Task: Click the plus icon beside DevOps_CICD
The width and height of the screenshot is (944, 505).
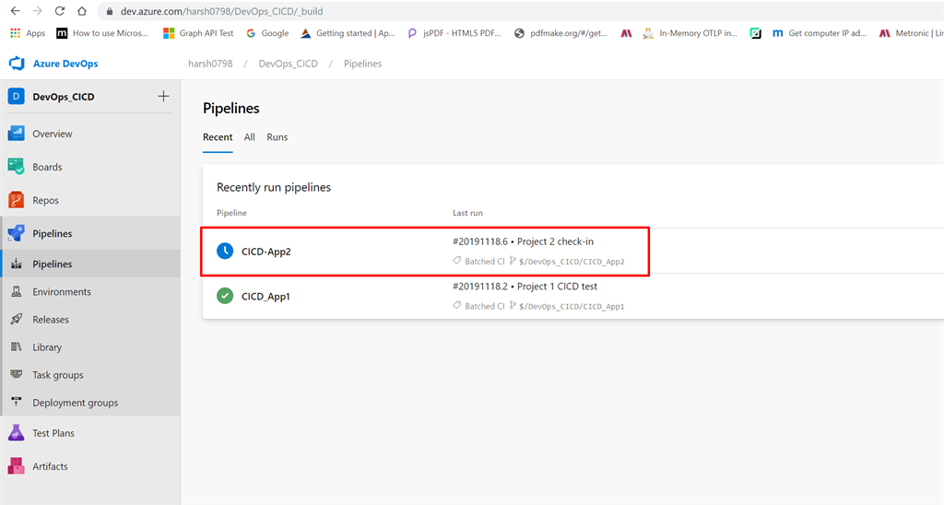Action: click(x=163, y=97)
